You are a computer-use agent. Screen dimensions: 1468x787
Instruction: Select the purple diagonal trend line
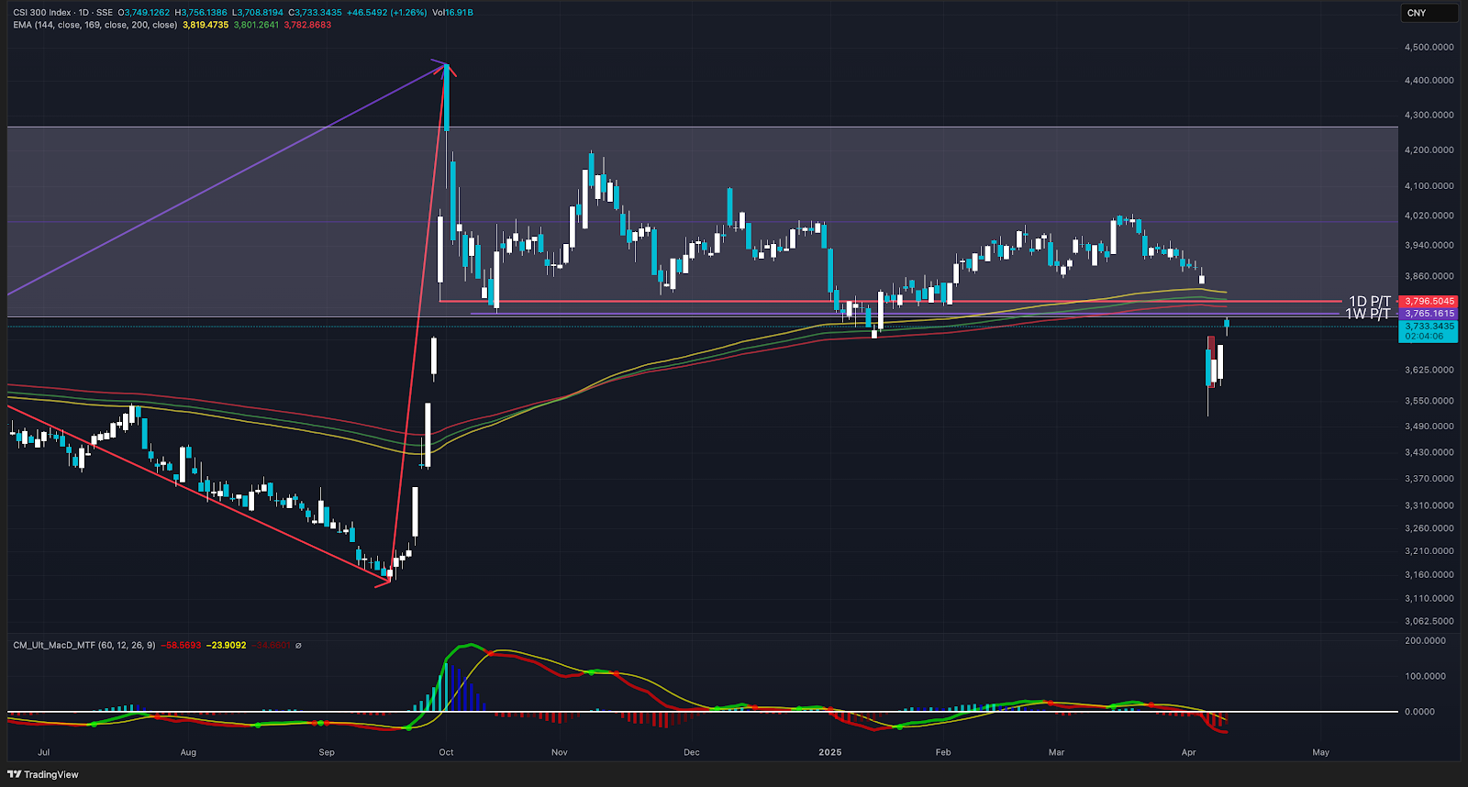point(229,177)
